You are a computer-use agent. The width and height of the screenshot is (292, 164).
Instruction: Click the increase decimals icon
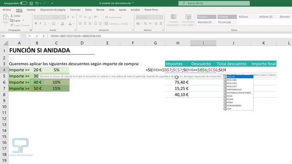(x=156, y=24)
